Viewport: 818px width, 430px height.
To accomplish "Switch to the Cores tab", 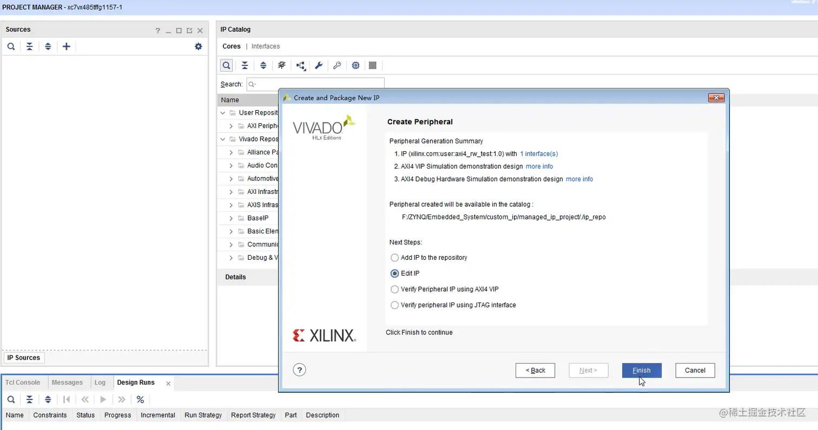I will pyautogui.click(x=232, y=46).
